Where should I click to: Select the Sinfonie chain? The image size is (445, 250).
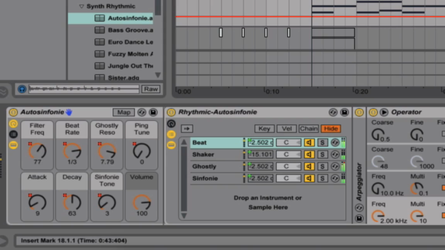click(216, 178)
